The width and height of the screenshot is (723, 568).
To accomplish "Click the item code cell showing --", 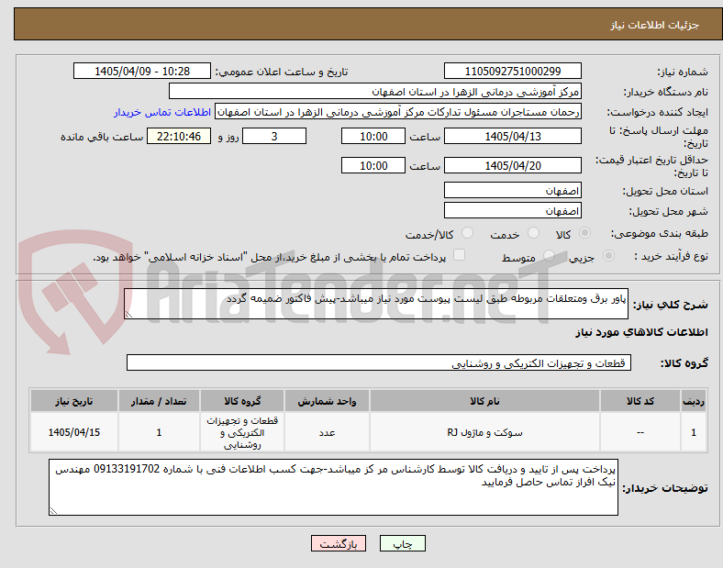I will click(640, 432).
